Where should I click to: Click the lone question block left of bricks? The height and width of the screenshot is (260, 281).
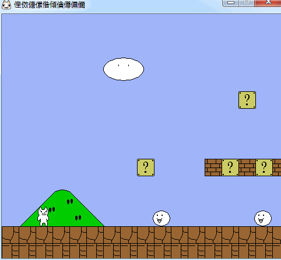(146, 168)
